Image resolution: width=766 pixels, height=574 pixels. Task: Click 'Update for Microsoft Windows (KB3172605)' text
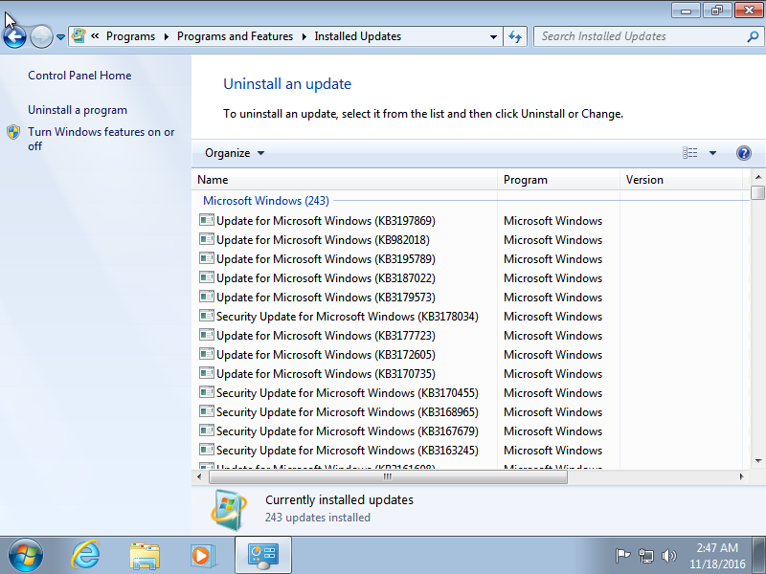tap(326, 355)
